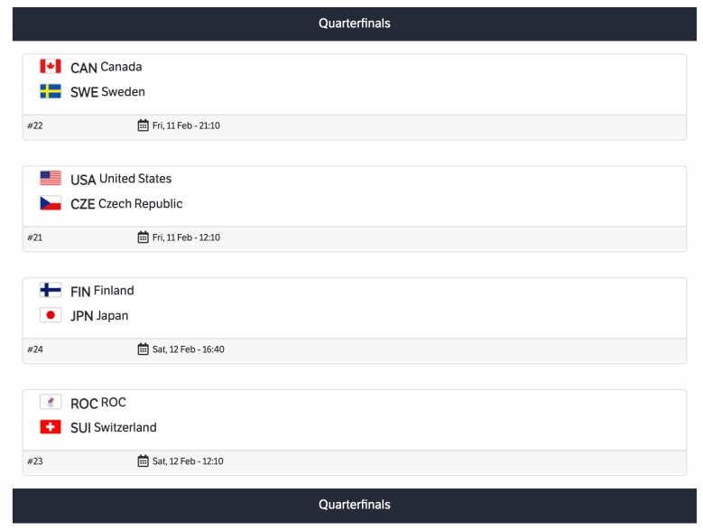The width and height of the screenshot is (703, 530).
Task: Click the United States flag icon
Action: 51,179
